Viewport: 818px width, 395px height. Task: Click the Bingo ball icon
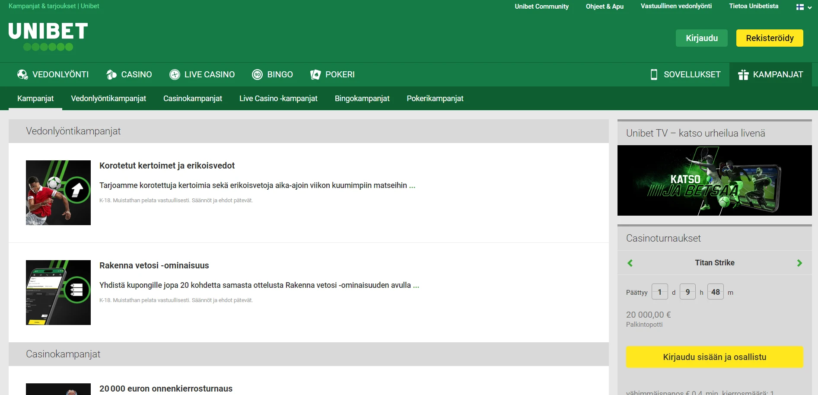coord(257,75)
